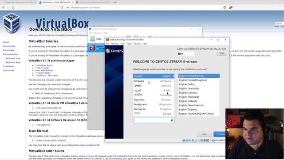
Task: Clear the language search field with its icon
Action: click(172, 120)
